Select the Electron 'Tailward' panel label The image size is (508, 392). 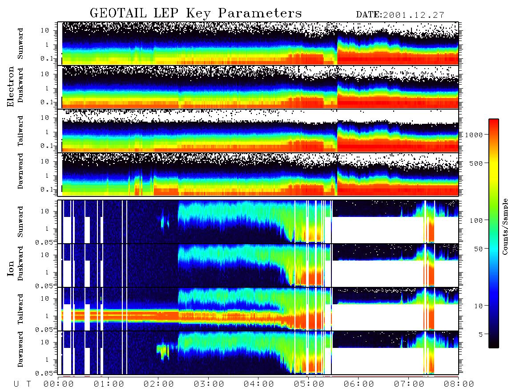click(20, 131)
